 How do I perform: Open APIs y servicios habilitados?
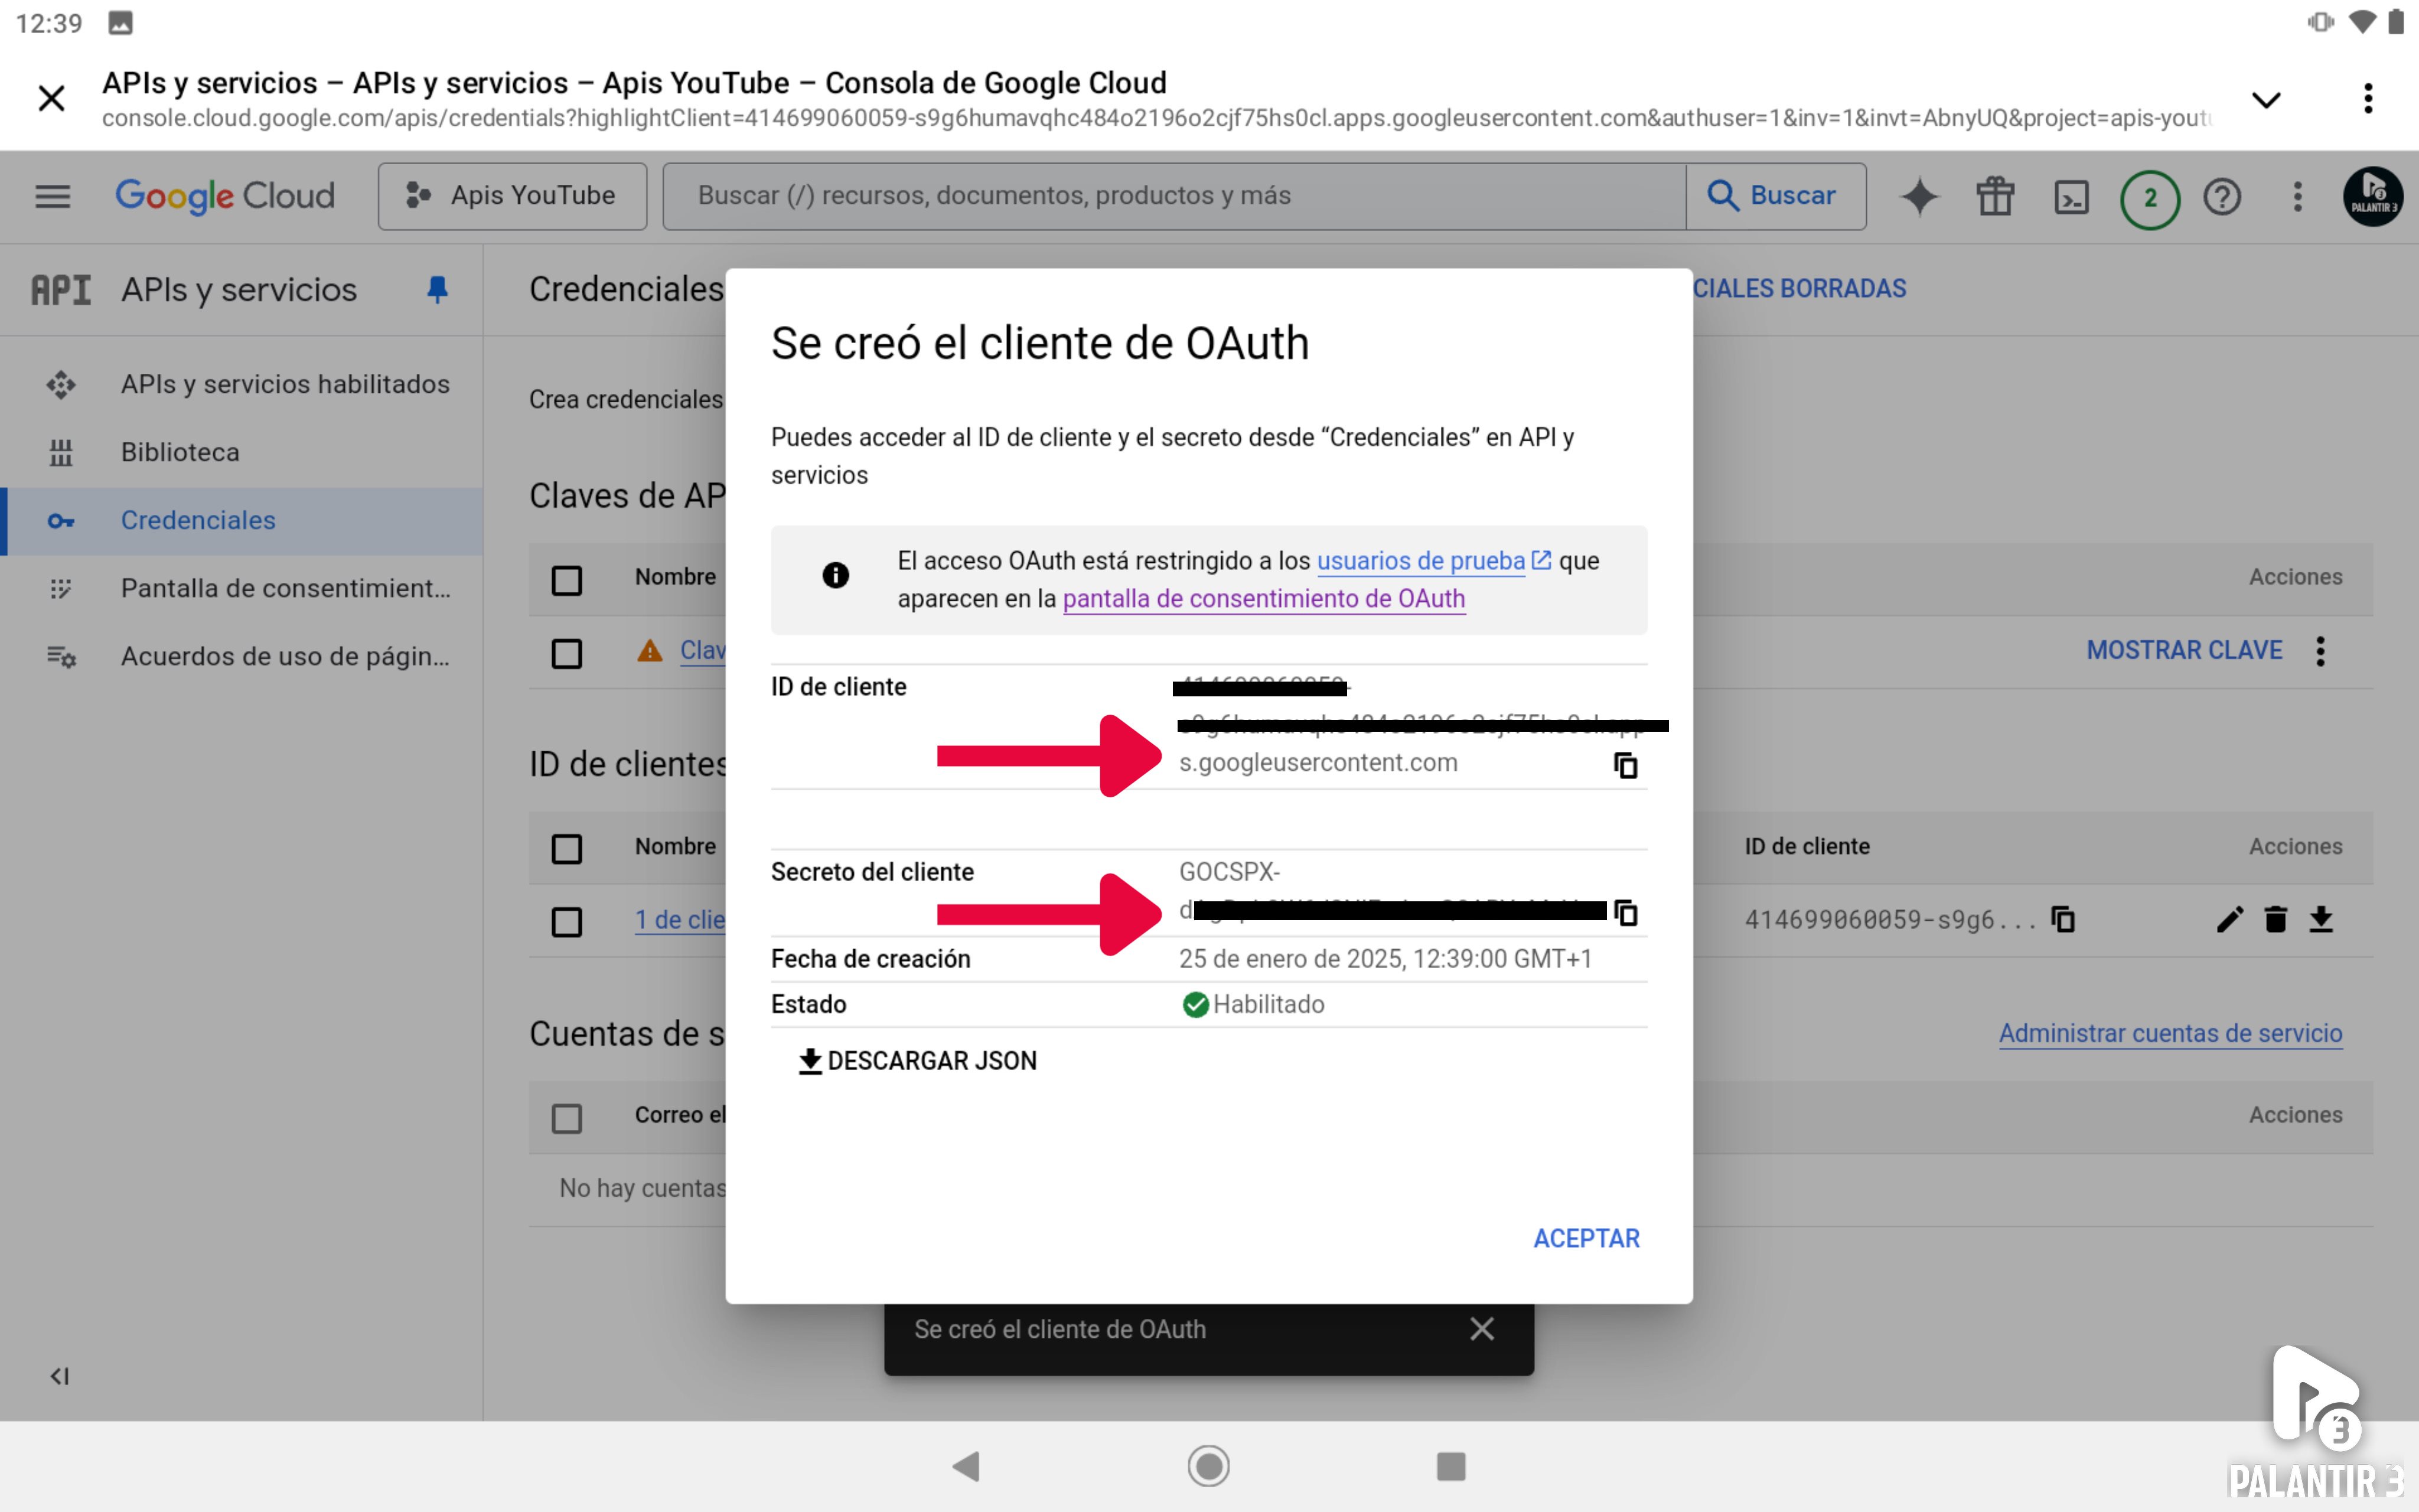pyautogui.click(x=242, y=385)
